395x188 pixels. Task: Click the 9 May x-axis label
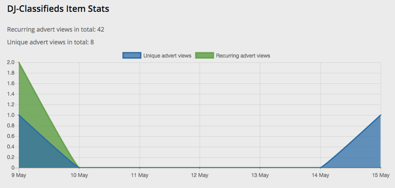click(x=19, y=175)
